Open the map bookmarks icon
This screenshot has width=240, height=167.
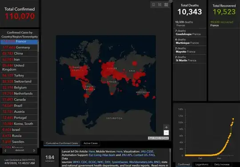(154, 5)
